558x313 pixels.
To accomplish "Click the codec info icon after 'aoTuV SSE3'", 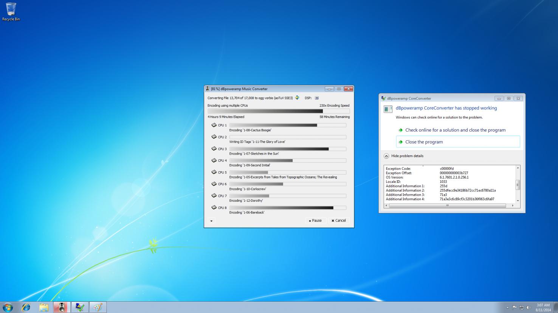I will pos(297,98).
